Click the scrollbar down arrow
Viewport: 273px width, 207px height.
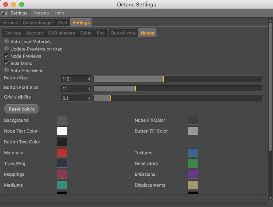pyautogui.click(x=270, y=198)
